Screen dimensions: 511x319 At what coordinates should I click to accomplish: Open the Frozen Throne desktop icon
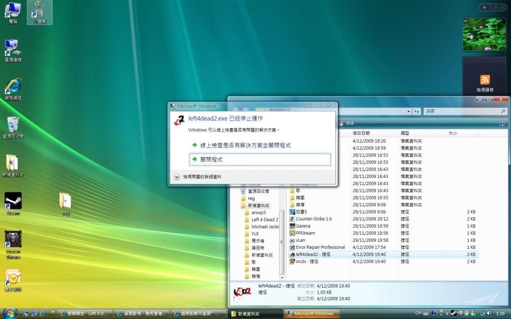(13, 240)
